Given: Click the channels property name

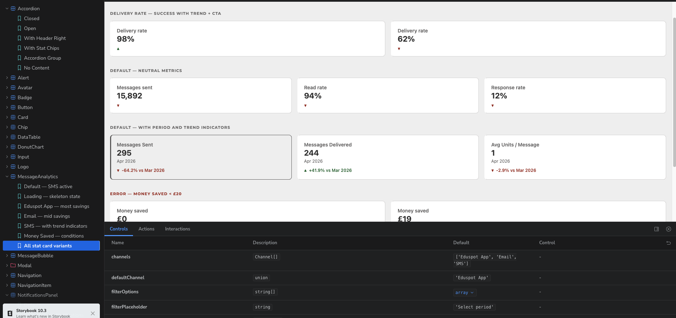Looking at the screenshot, I should [121, 257].
